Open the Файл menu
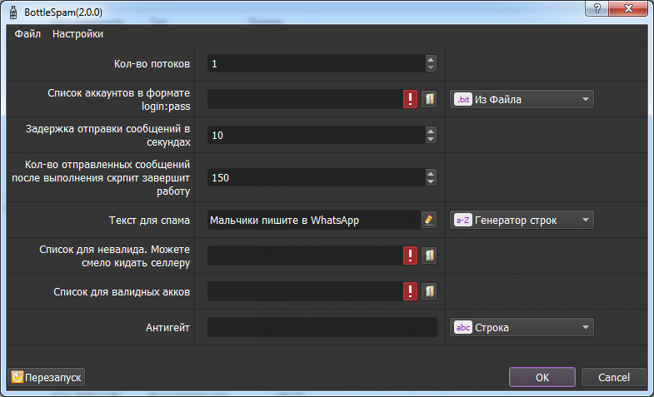654x397 pixels. coord(27,34)
